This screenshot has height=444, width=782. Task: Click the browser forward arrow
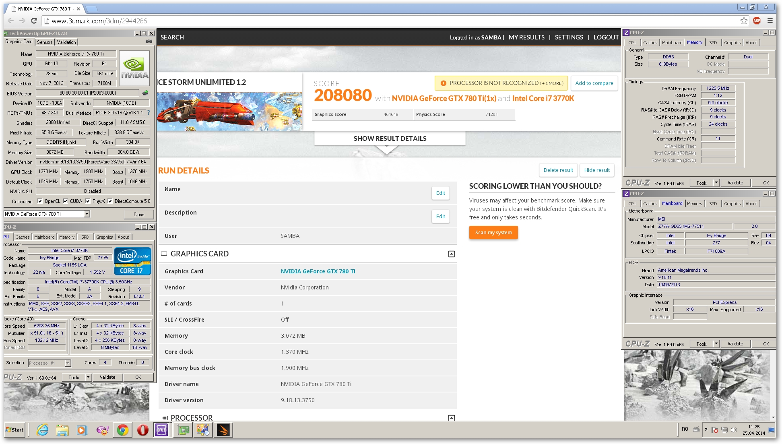(x=22, y=21)
